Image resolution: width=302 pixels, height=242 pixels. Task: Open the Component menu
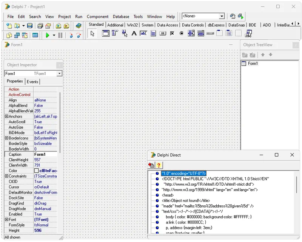click(x=97, y=17)
